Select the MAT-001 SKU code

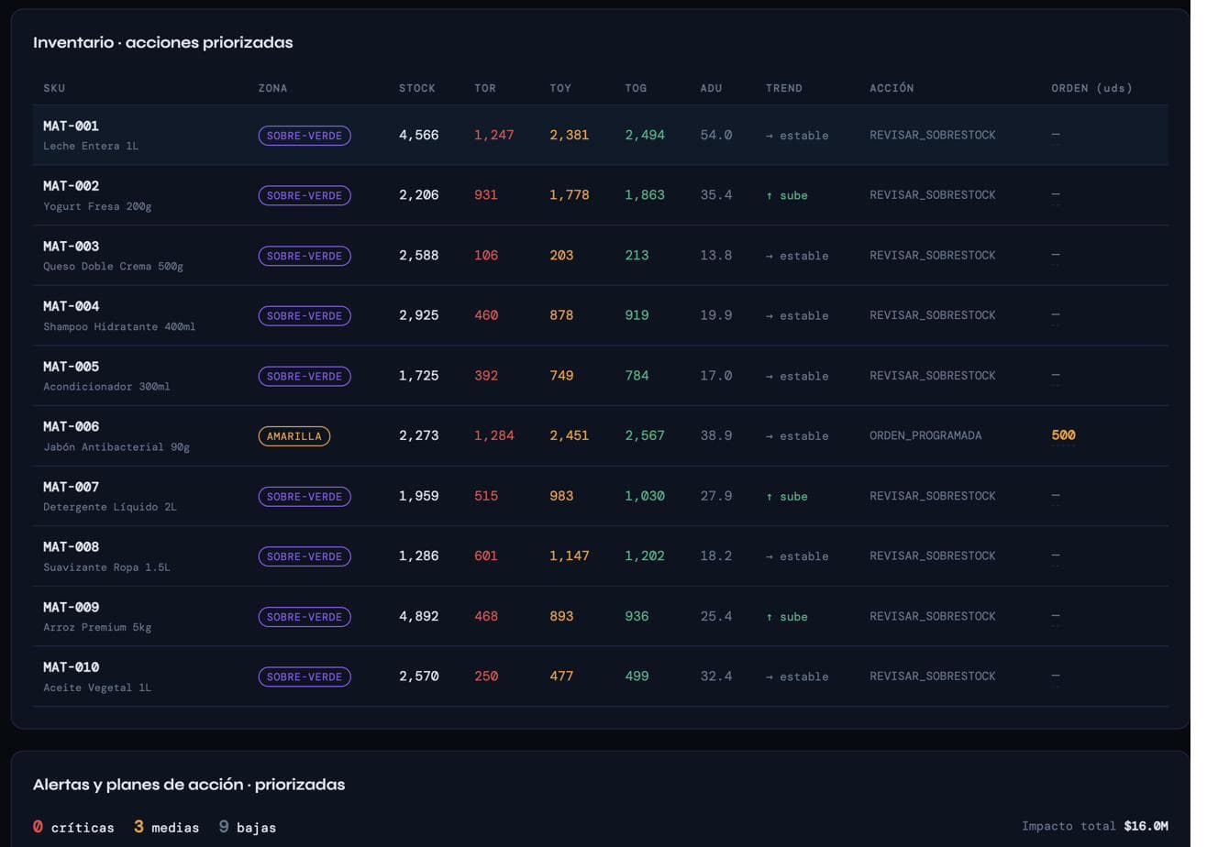[x=71, y=126]
